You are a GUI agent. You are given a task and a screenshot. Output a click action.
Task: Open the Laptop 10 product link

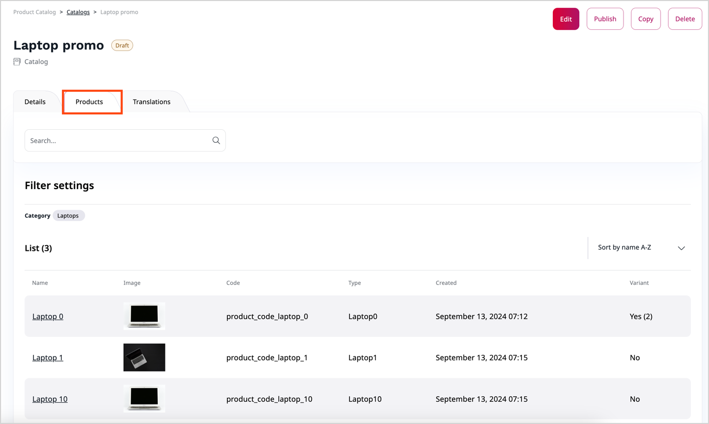50,399
